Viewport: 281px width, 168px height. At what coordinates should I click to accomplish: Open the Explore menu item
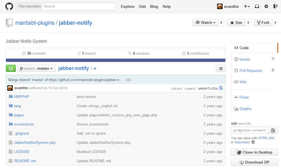[x=128, y=6]
